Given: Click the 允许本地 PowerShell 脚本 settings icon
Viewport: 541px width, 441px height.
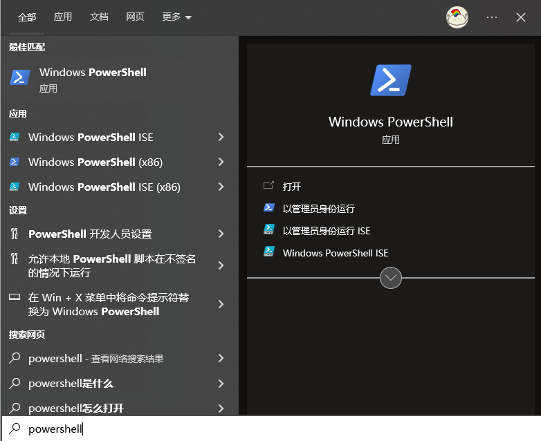Looking at the screenshot, I should pos(14,259).
